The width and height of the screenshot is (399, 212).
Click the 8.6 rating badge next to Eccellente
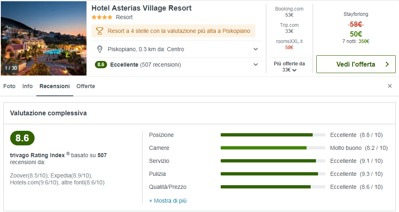[101, 65]
